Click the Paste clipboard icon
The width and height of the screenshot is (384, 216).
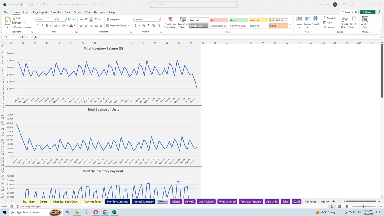click(7, 20)
